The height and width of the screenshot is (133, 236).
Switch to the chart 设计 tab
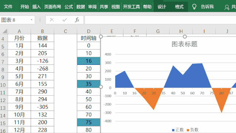[162, 7]
